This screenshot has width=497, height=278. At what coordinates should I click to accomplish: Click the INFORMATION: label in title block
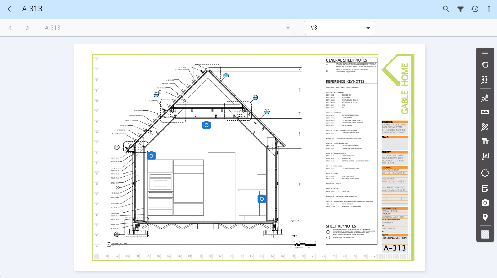point(390,208)
